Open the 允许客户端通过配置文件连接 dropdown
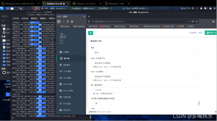 point(146,103)
